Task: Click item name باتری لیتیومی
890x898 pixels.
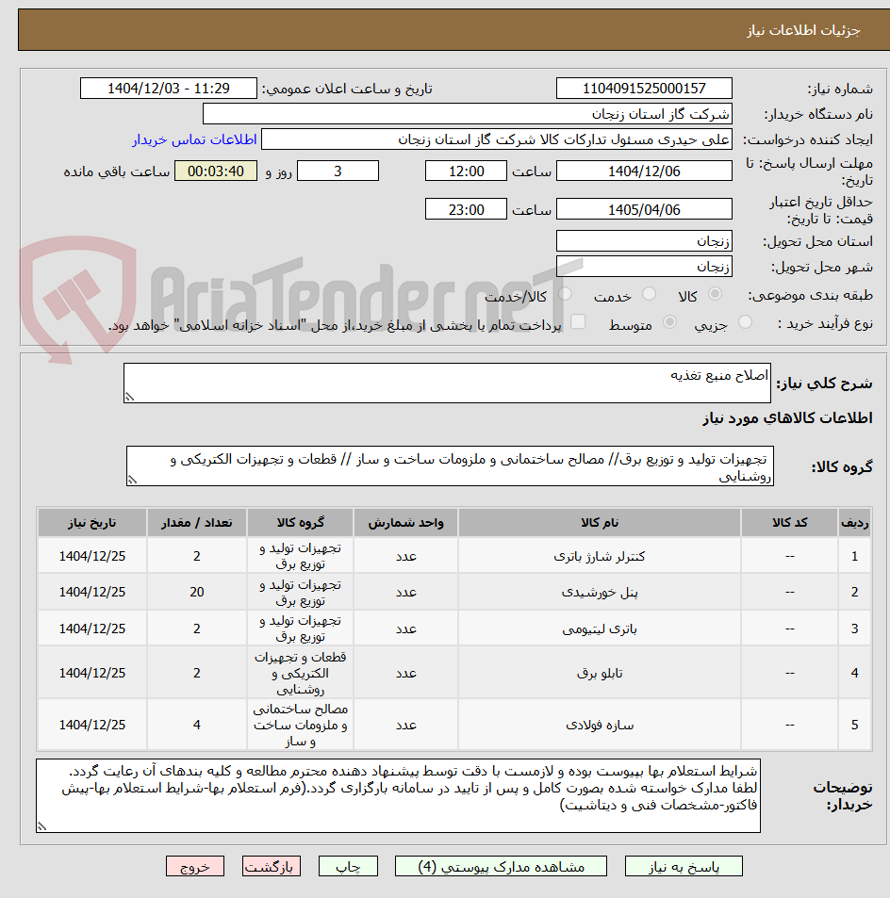Action: pos(600,629)
